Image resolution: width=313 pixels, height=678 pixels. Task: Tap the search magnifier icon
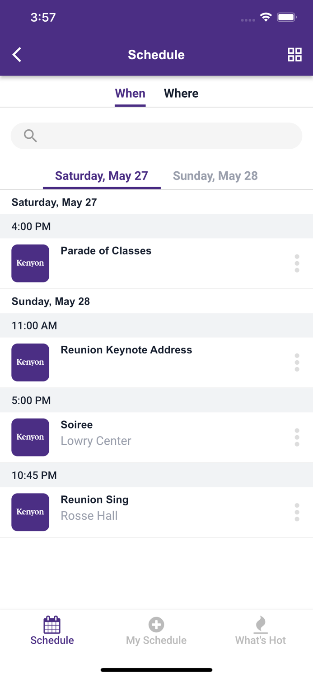(x=30, y=135)
